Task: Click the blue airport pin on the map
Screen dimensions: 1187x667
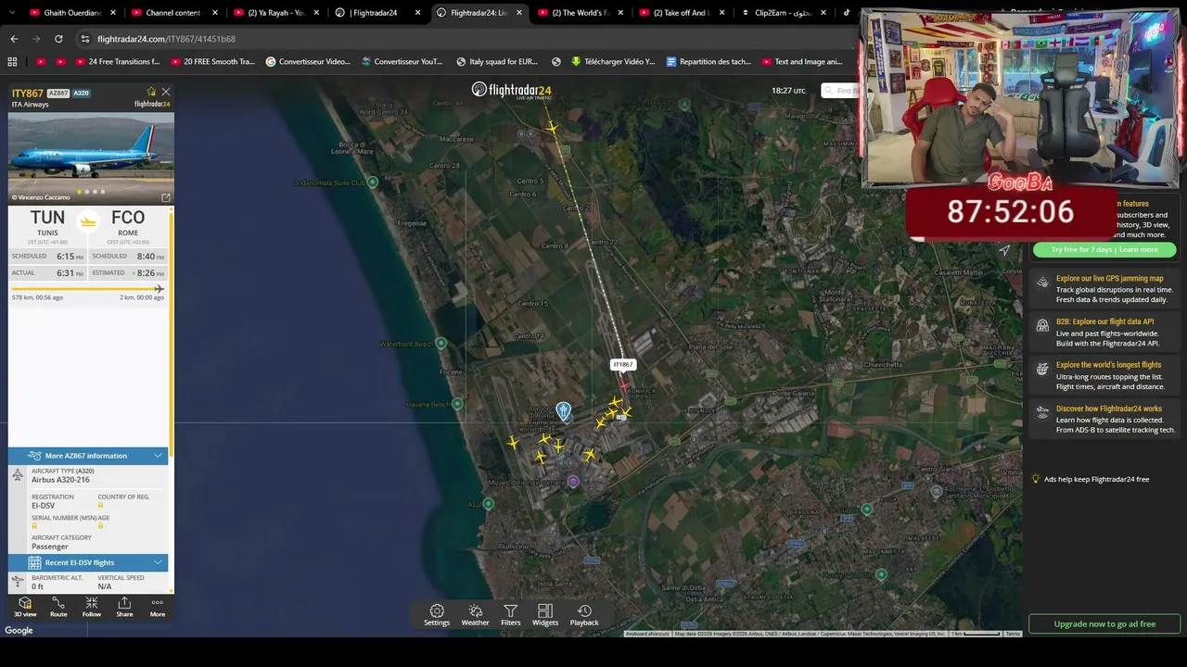Action: tap(563, 410)
